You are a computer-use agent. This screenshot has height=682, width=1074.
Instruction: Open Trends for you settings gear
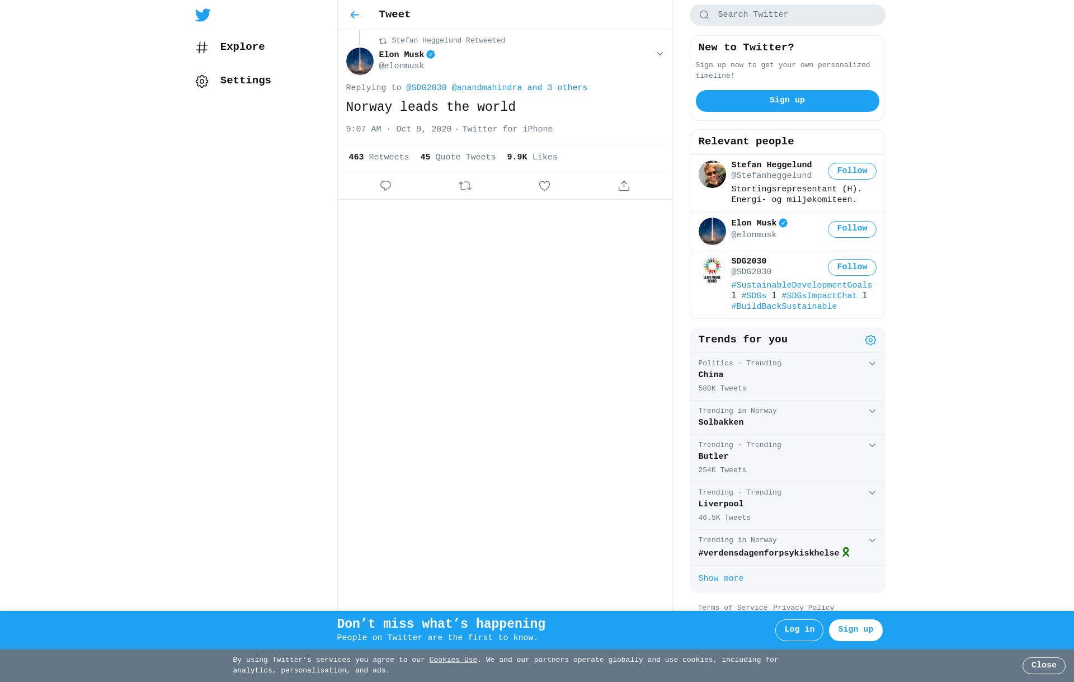pos(870,340)
